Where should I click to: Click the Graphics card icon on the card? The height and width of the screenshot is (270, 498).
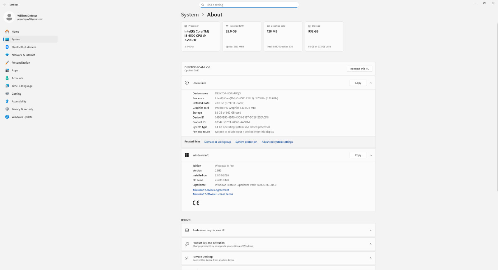coord(268,26)
